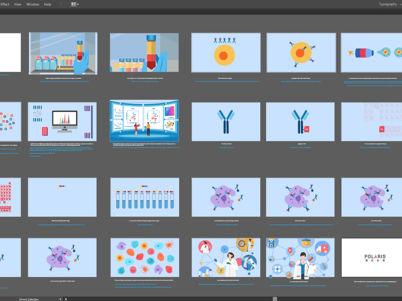Image resolution: width=402 pixels, height=301 pixels.
Task: Select faded periodic table artboard
Action: pos(372,122)
